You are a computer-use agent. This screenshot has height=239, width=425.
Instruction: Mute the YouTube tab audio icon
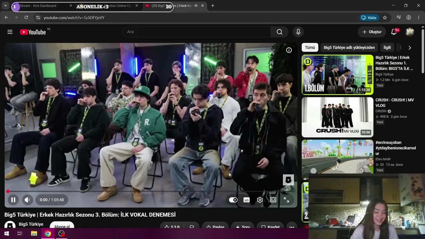[x=196, y=6]
